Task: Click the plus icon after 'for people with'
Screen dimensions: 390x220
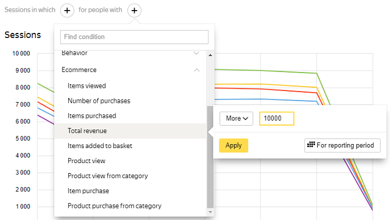Action: (134, 11)
